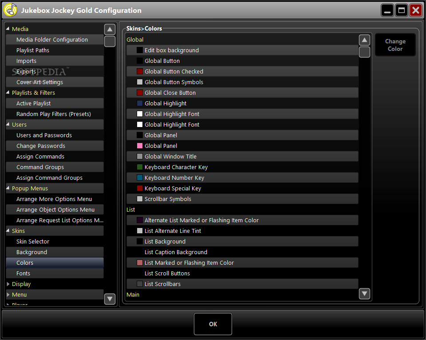Collapse the Users tree section
Image resolution: width=426 pixels, height=340 pixels.
pyautogui.click(x=8, y=124)
